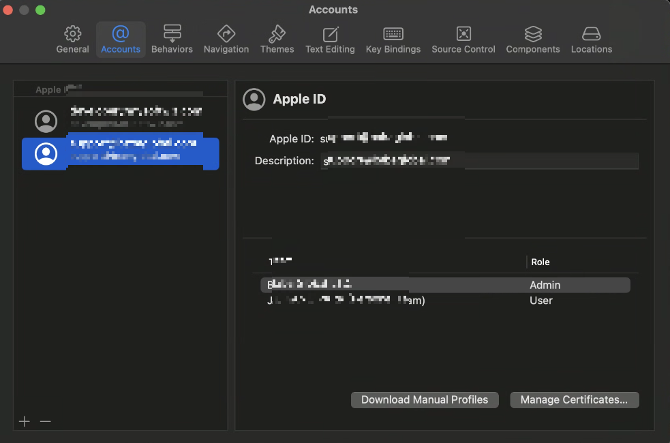Open the Navigation preferences icon

[226, 34]
